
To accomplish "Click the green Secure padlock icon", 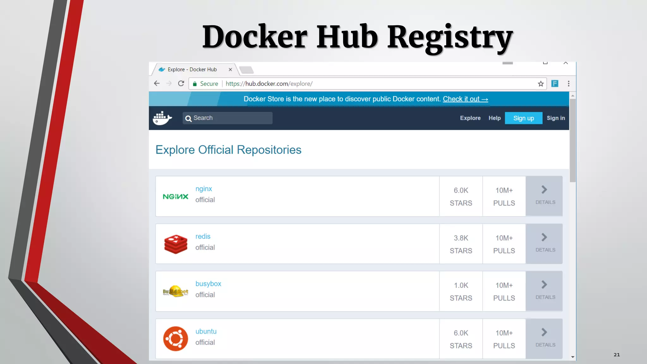I will click(x=195, y=84).
